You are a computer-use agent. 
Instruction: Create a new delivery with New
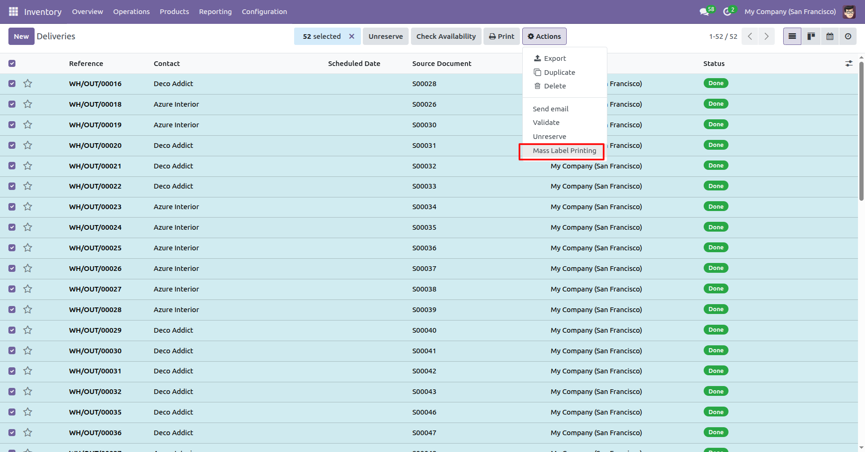point(21,36)
